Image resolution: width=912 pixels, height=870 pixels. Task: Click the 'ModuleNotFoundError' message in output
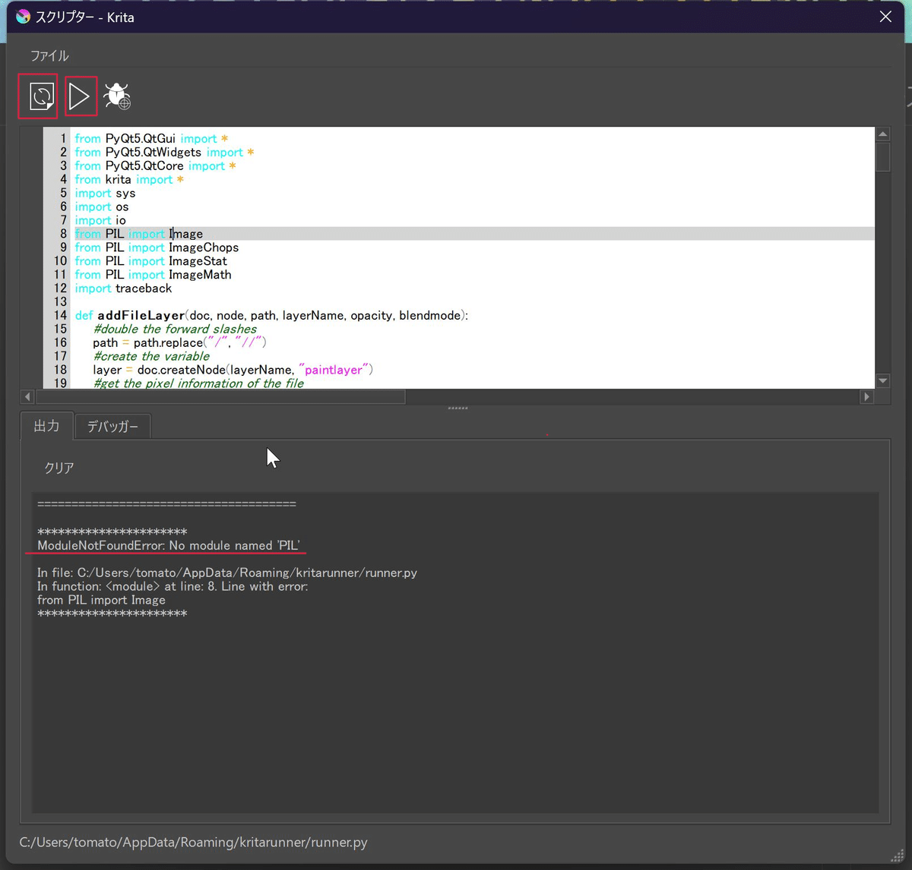tap(169, 546)
